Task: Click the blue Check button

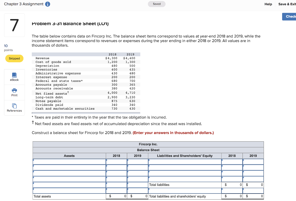Action: coord(289,16)
